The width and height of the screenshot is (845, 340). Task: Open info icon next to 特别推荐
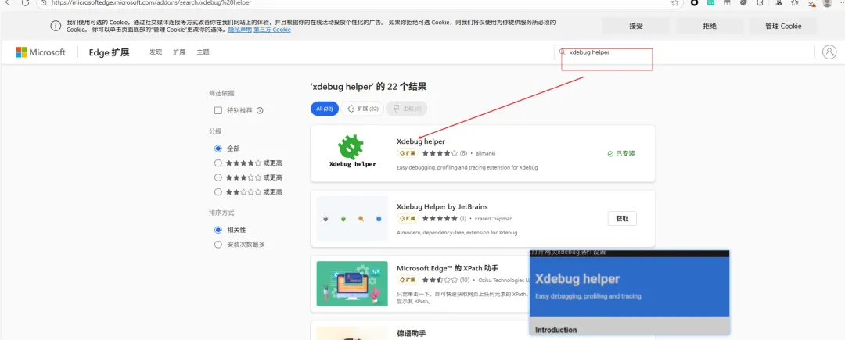tap(260, 110)
